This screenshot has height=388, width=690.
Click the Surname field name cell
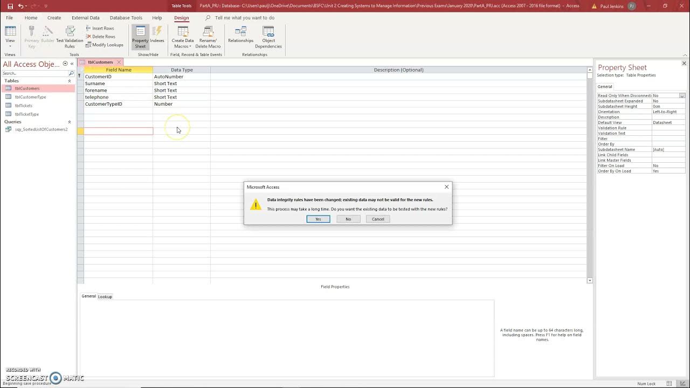(x=119, y=84)
